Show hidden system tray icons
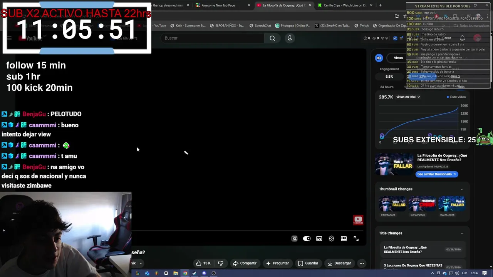 pos(432,273)
